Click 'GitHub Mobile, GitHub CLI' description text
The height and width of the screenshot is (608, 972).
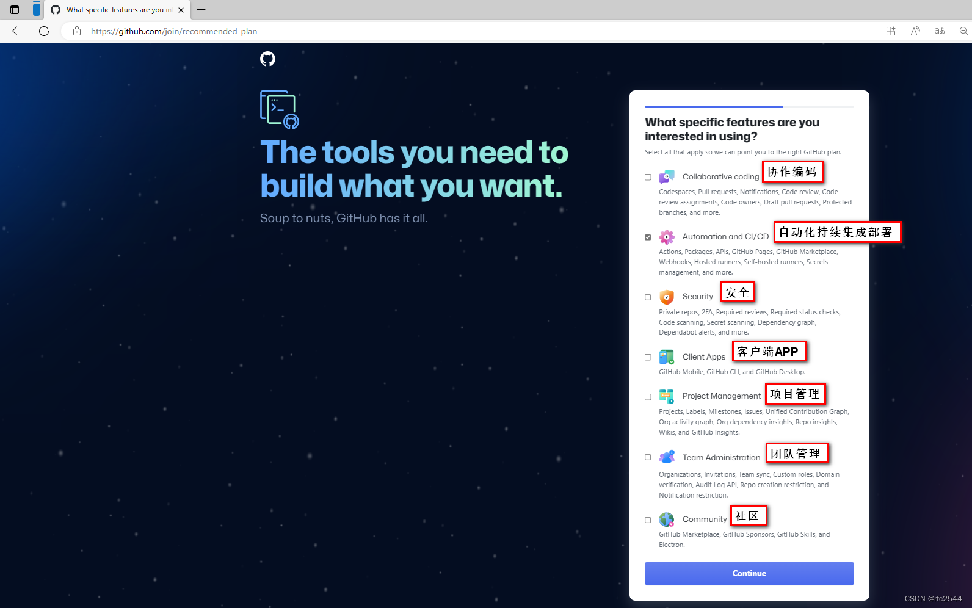click(732, 372)
